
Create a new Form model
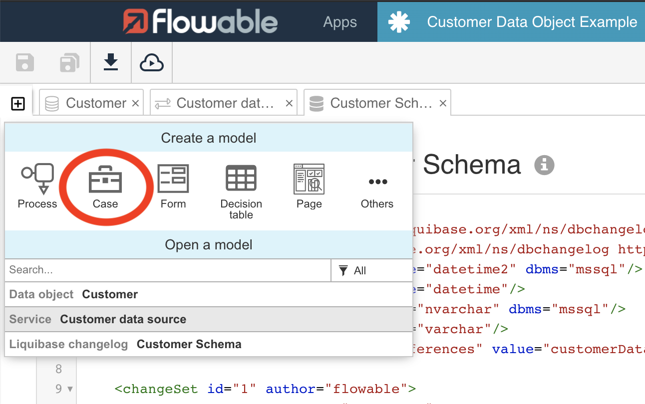tap(173, 186)
